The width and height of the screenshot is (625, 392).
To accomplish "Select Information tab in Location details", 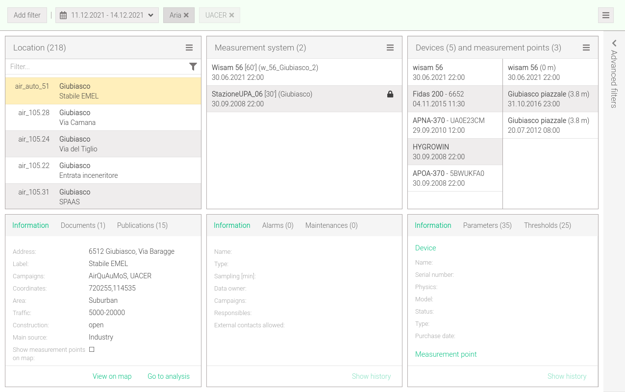I will point(30,225).
